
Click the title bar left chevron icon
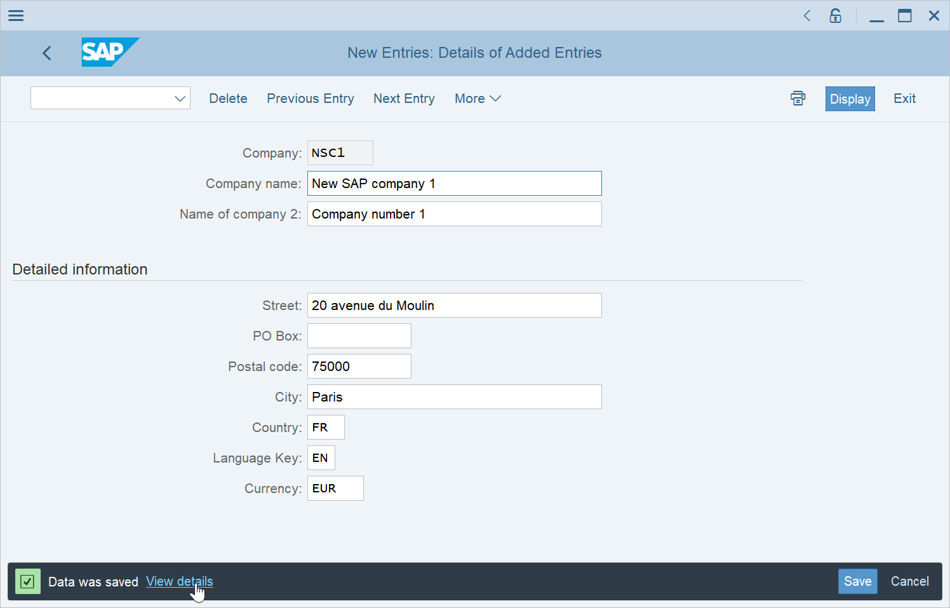tap(807, 16)
